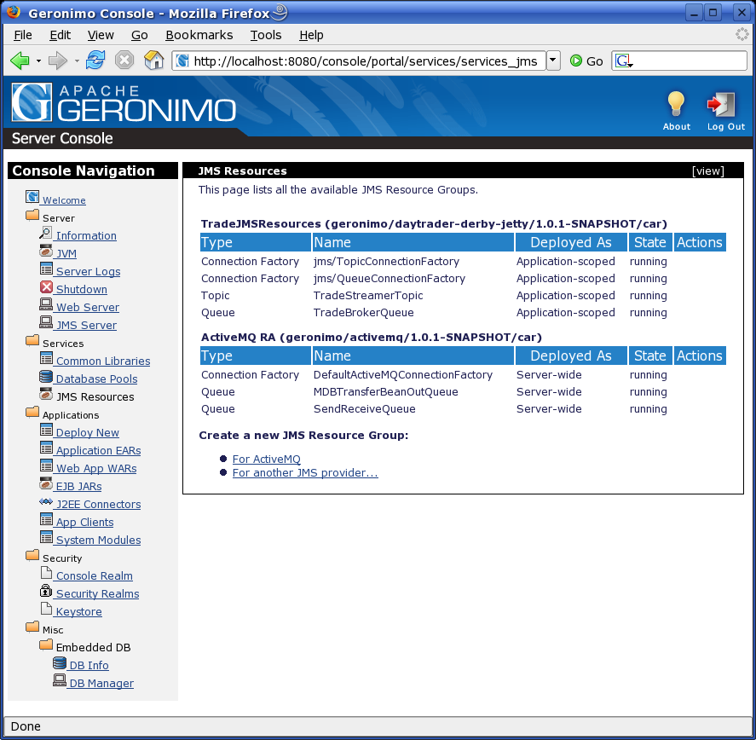Click the Server folder in navigation
This screenshot has width=756, height=740.
[x=32, y=215]
